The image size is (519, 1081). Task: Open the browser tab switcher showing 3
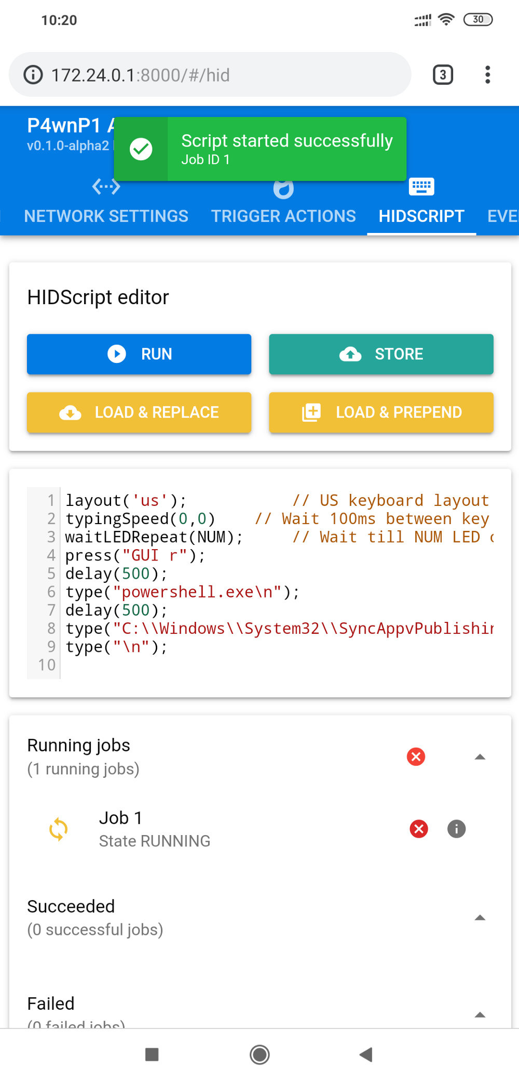pyautogui.click(x=443, y=75)
